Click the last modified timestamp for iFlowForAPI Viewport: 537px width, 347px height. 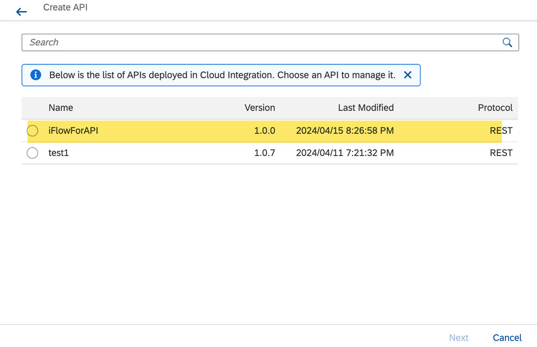[x=346, y=130]
